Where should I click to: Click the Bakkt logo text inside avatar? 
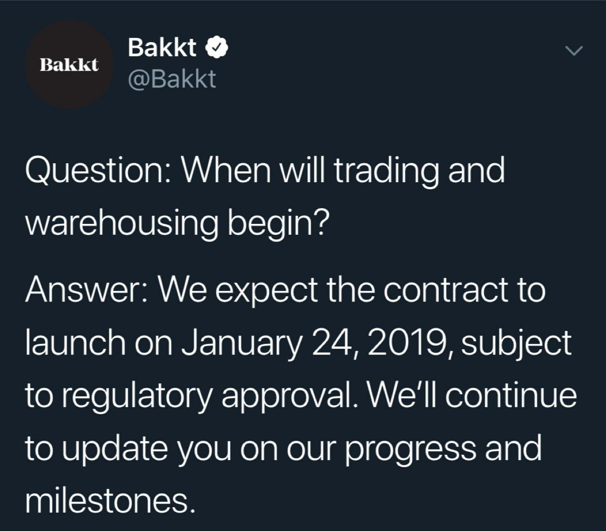pos(69,64)
